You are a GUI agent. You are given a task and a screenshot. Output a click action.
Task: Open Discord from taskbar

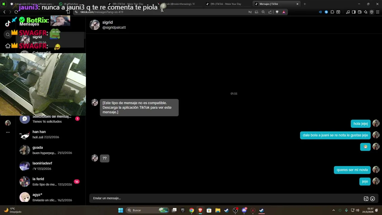coord(244,210)
